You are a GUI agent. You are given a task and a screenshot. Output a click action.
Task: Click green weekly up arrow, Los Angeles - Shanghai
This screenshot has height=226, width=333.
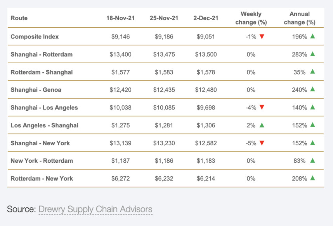tap(262, 125)
